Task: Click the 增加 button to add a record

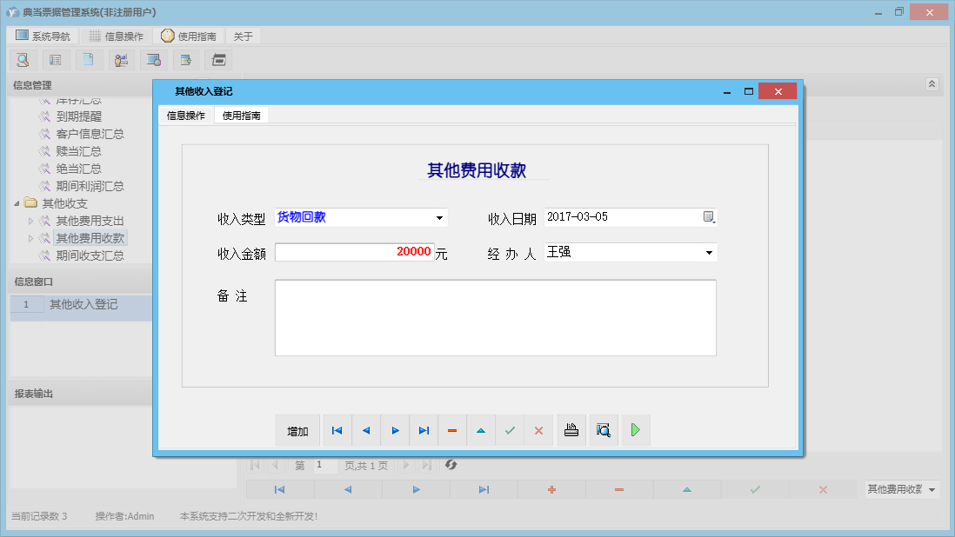Action: tap(299, 429)
